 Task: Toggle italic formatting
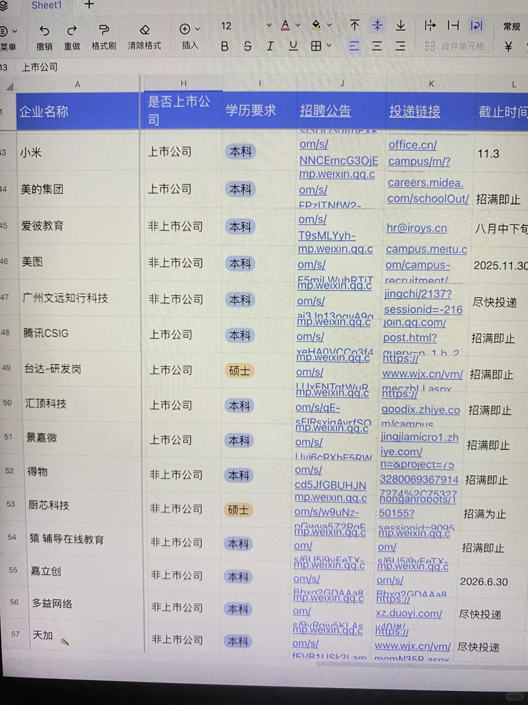coord(270,46)
